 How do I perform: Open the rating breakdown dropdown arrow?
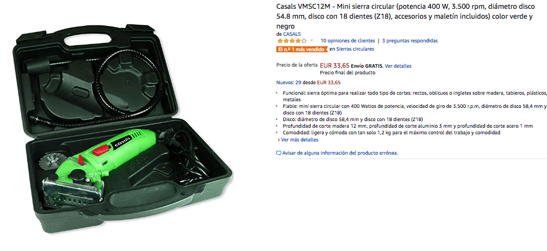pos(312,40)
